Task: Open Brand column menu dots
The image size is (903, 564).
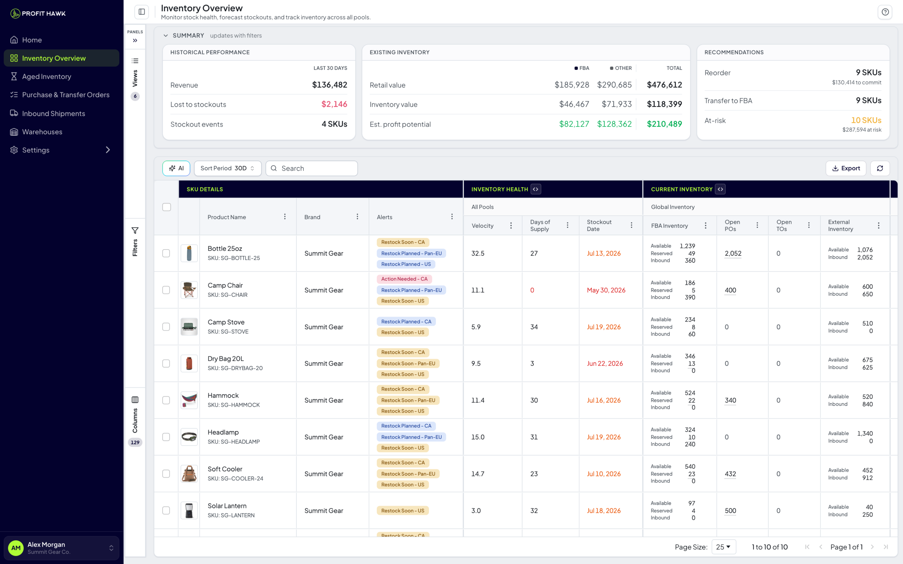Action: coord(357,217)
